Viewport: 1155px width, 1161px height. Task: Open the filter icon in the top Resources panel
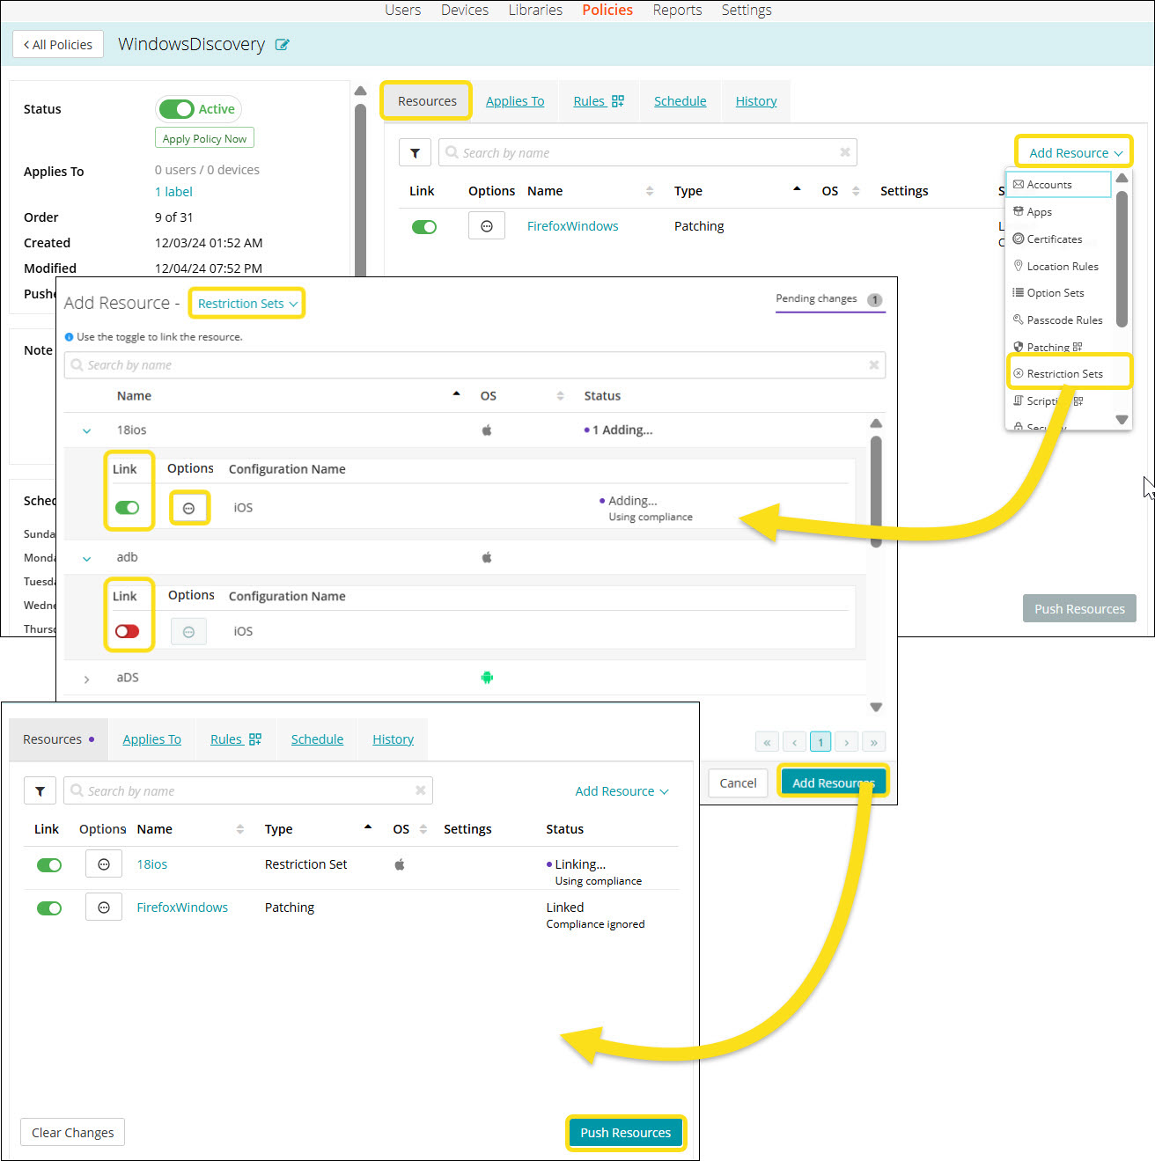415,153
